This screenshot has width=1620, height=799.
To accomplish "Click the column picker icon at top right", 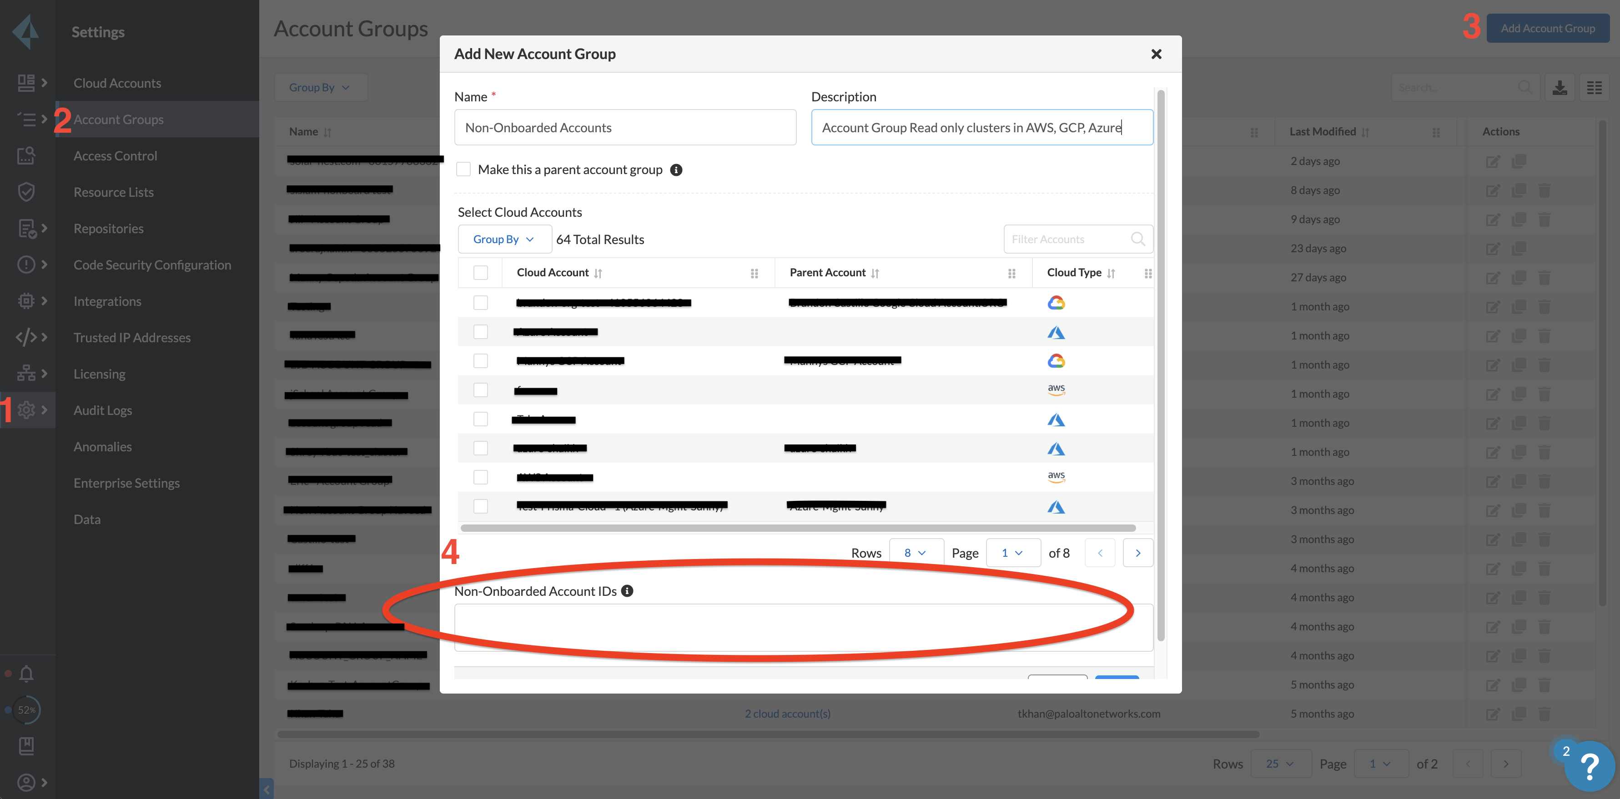I will [1594, 87].
